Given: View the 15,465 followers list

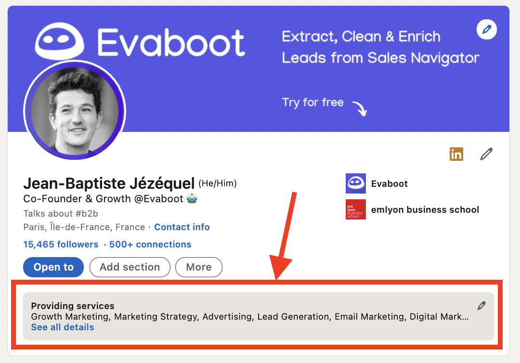Looking at the screenshot, I should [x=61, y=244].
